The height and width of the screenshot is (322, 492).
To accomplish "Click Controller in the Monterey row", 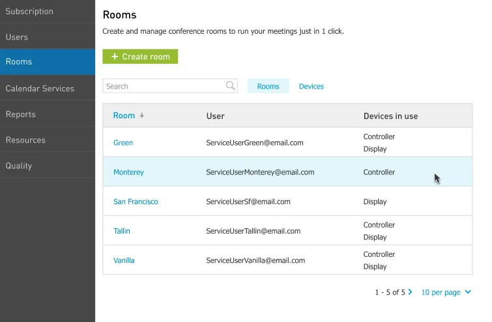I will (x=379, y=172).
